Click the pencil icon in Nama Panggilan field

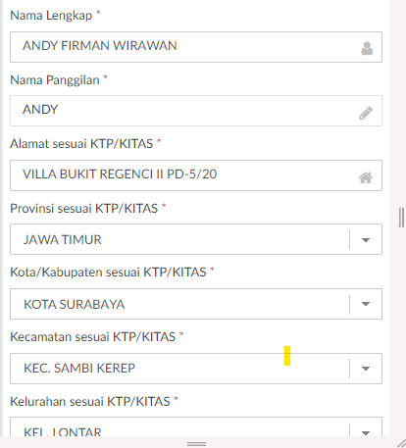[366, 113]
